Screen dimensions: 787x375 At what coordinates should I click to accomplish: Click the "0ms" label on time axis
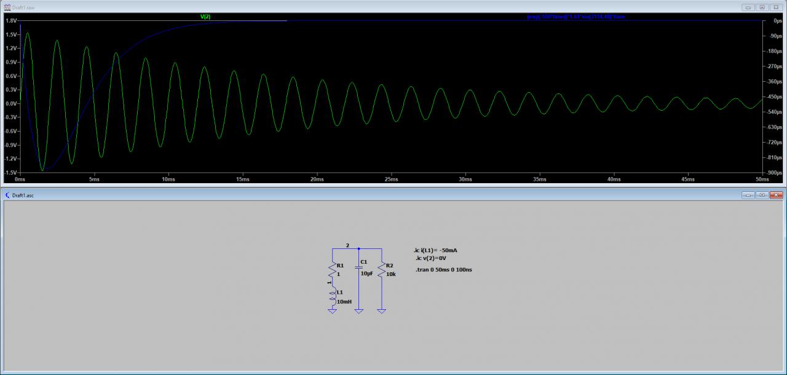tap(20, 180)
